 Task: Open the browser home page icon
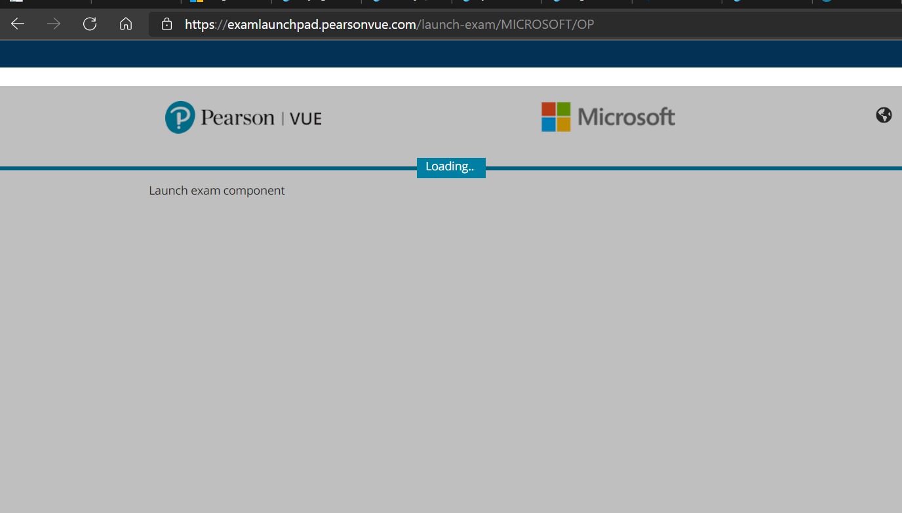(x=126, y=24)
